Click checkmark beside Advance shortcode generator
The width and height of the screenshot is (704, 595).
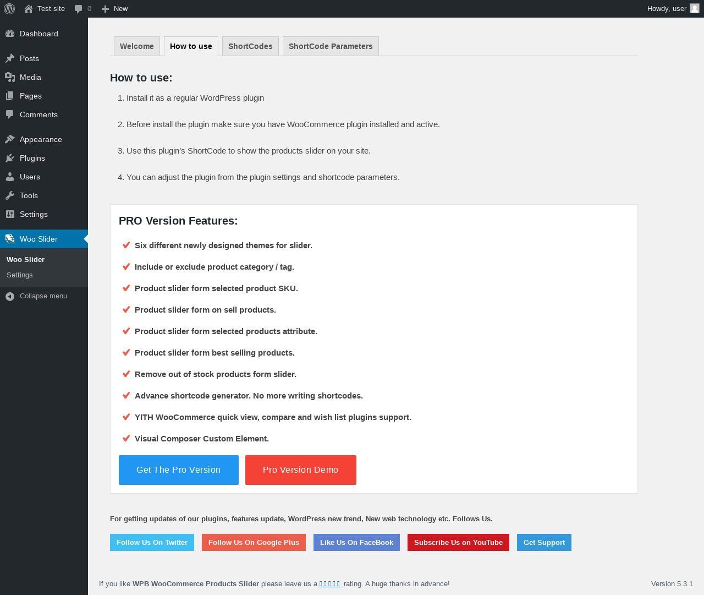pyautogui.click(x=126, y=395)
